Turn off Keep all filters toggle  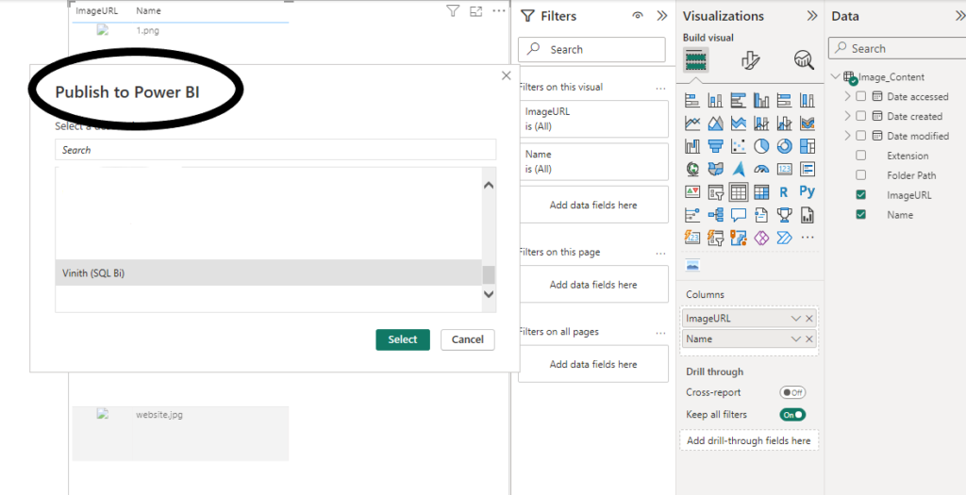point(792,415)
